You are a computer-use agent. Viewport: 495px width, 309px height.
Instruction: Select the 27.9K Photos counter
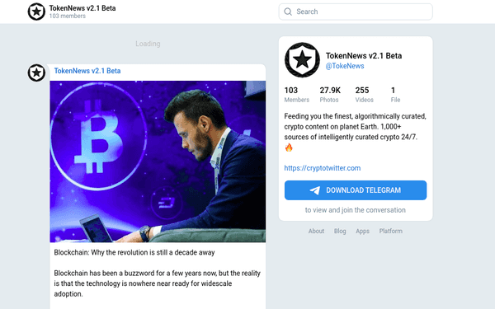[x=330, y=95]
